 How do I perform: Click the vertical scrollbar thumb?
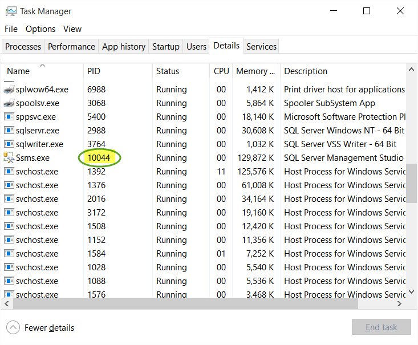click(x=411, y=184)
